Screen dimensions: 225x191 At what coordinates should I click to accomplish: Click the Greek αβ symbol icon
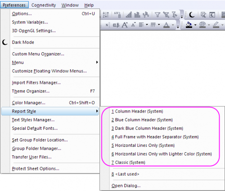(116, 25)
